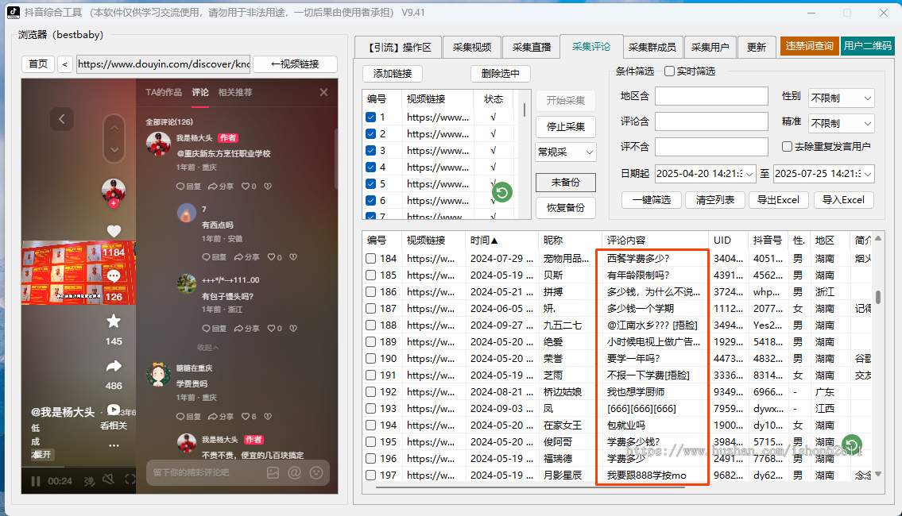
Task: Dislike the 有西点吗 comment with broken heart
Action: [x=292, y=257]
